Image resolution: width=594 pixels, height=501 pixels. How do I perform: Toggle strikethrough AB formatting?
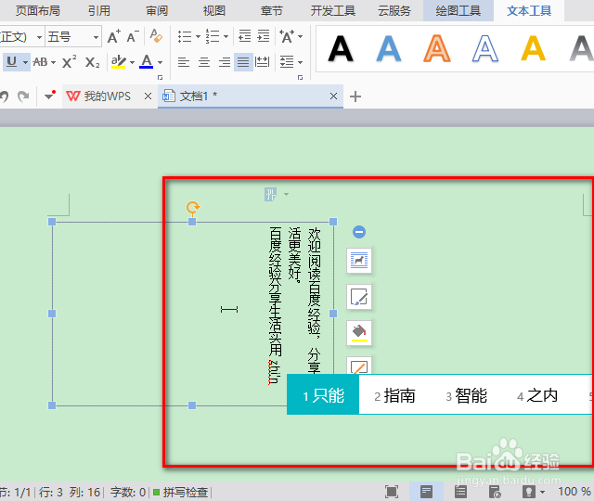(40, 62)
